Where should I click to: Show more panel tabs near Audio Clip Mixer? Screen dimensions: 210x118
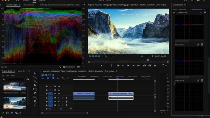point(84,5)
